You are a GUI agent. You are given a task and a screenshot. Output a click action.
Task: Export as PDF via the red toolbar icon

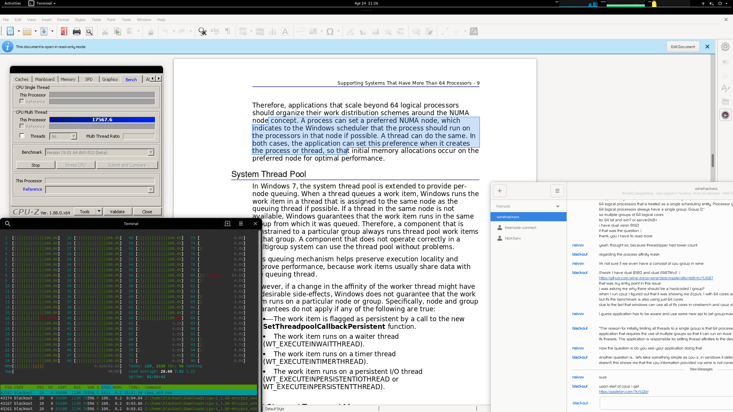pos(64,32)
